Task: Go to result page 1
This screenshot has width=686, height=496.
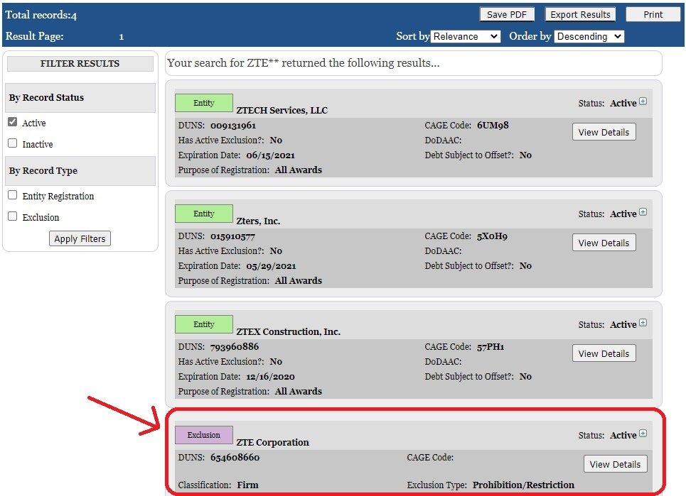Action: pos(121,37)
